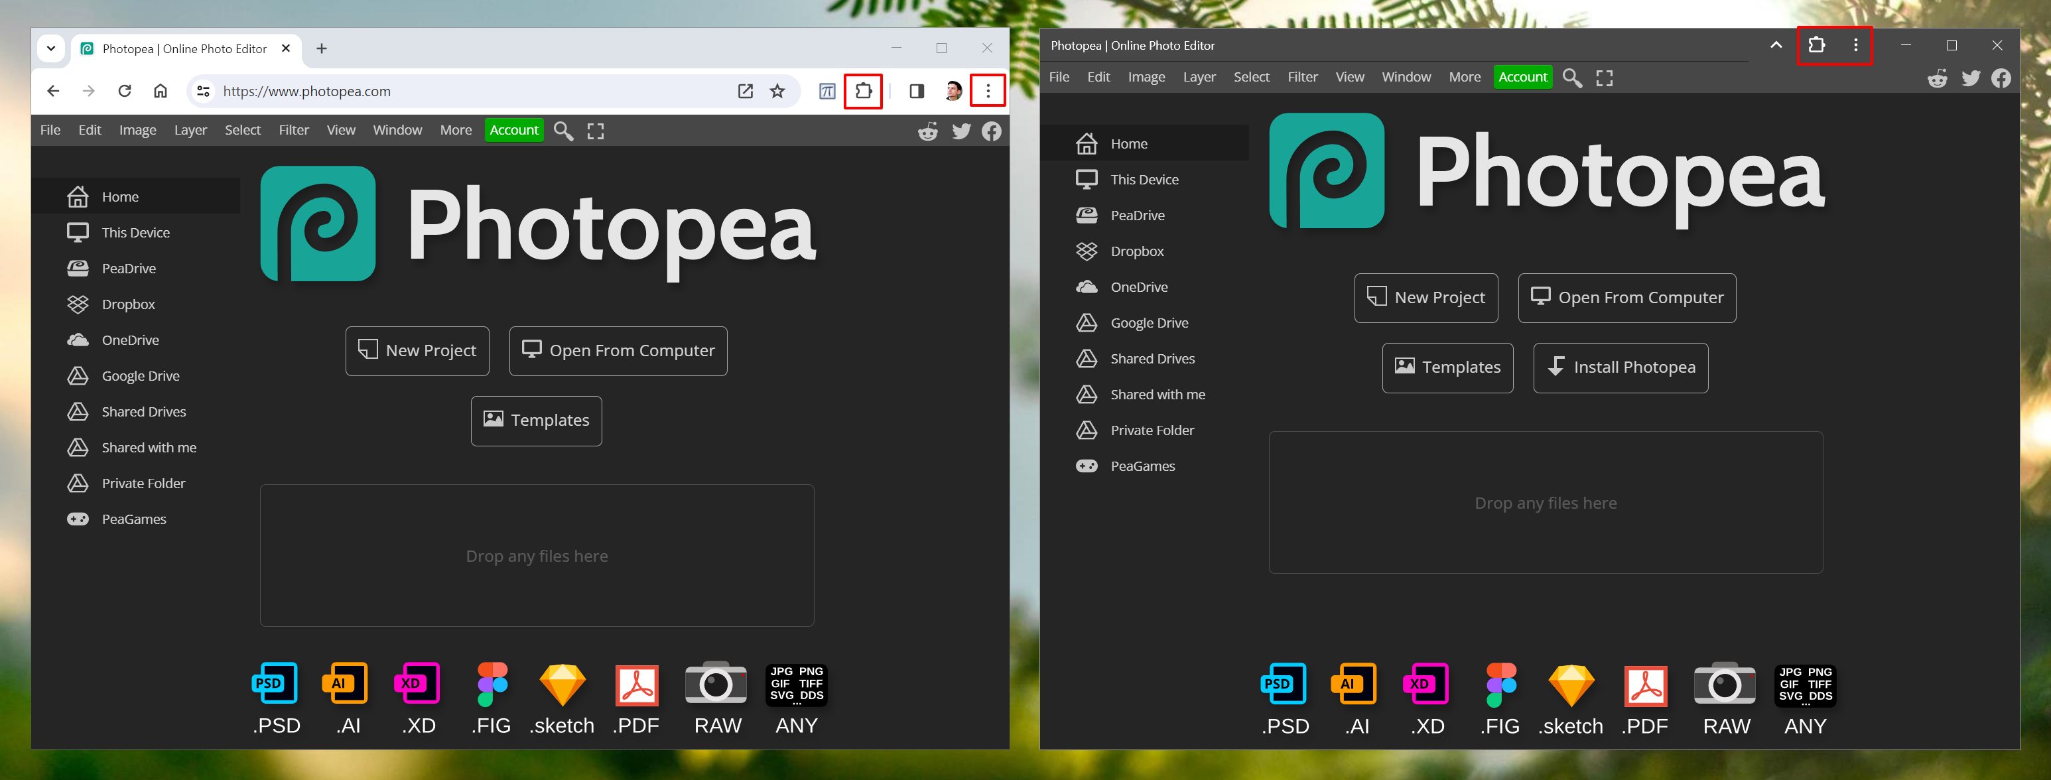The width and height of the screenshot is (2051, 780).
Task: Click the Install Photopea button
Action: point(1621,367)
